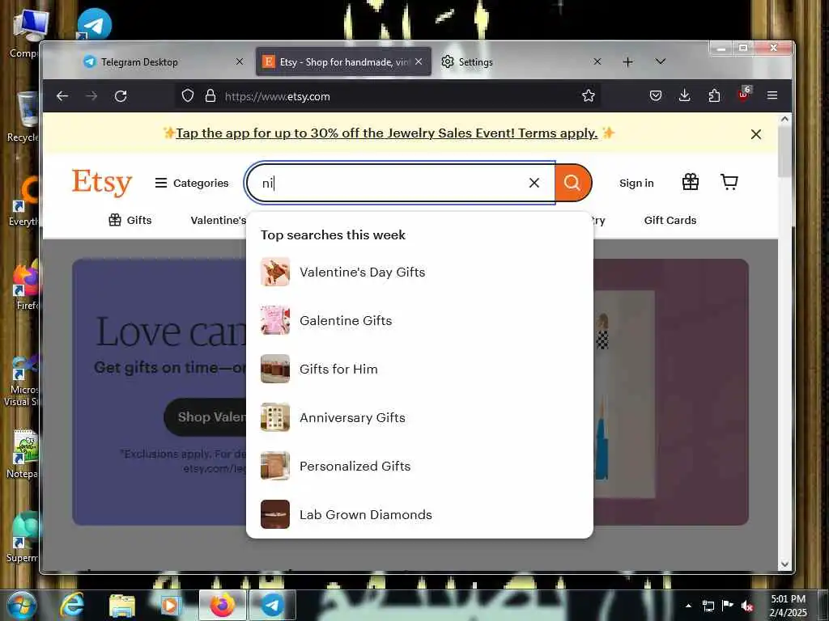Image resolution: width=829 pixels, height=621 pixels.
Task: Open the Jewelry Sales Event promo link
Action: coord(386,133)
